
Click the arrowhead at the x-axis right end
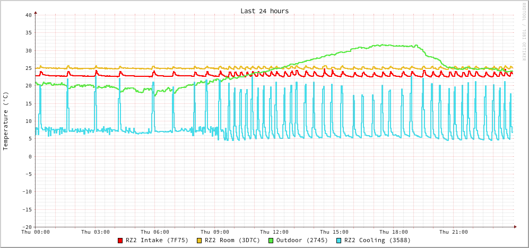(515, 227)
